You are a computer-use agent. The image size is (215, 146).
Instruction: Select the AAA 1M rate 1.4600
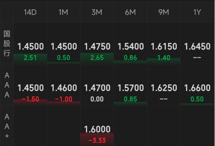[x=64, y=88]
